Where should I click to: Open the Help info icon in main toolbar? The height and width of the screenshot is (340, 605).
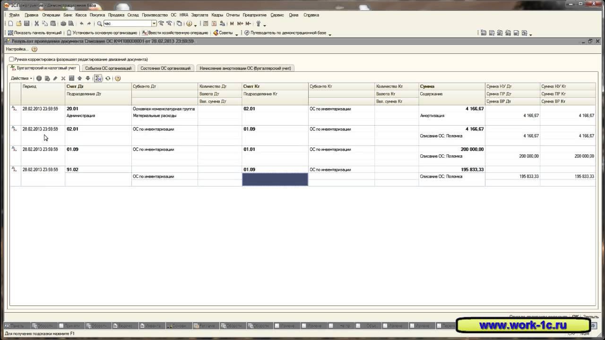tap(189, 24)
